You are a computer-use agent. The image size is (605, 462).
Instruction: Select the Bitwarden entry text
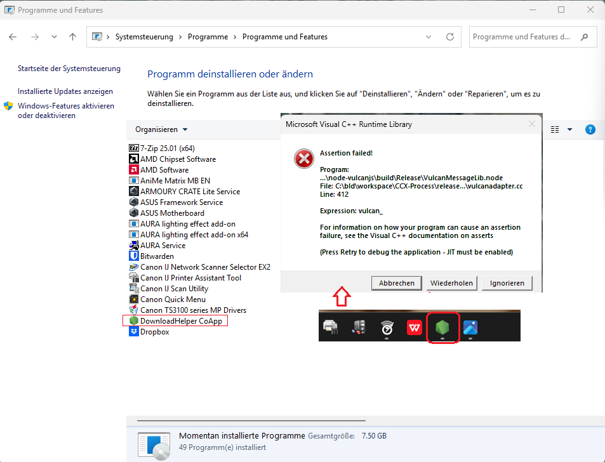point(157,256)
